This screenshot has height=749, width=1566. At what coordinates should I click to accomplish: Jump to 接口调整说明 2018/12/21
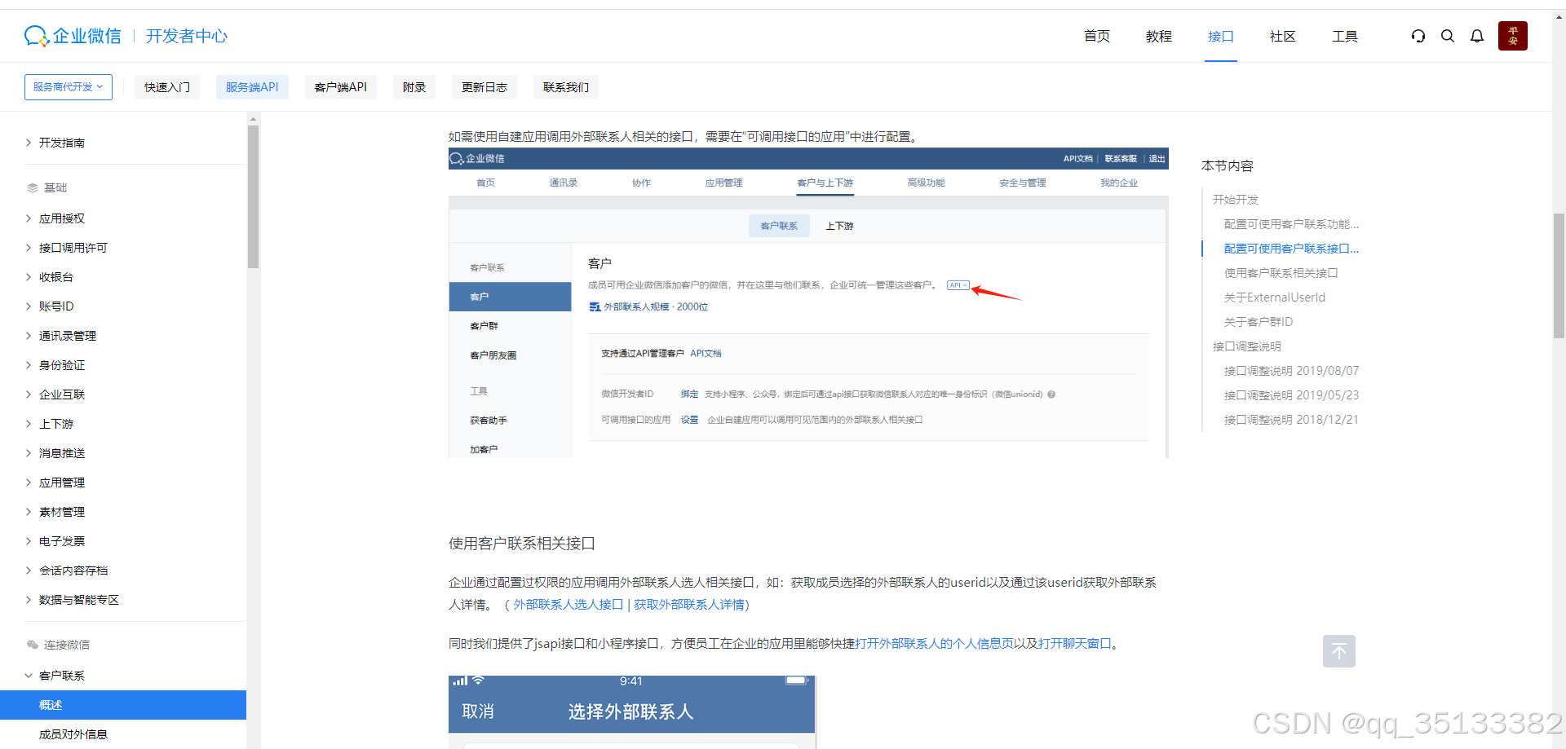click(1291, 420)
